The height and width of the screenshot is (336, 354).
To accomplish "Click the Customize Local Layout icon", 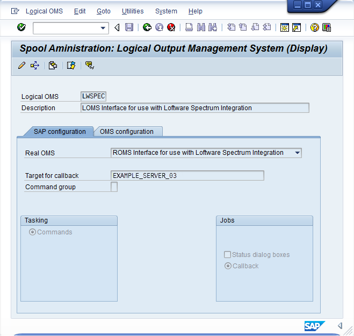I will coord(327,27).
